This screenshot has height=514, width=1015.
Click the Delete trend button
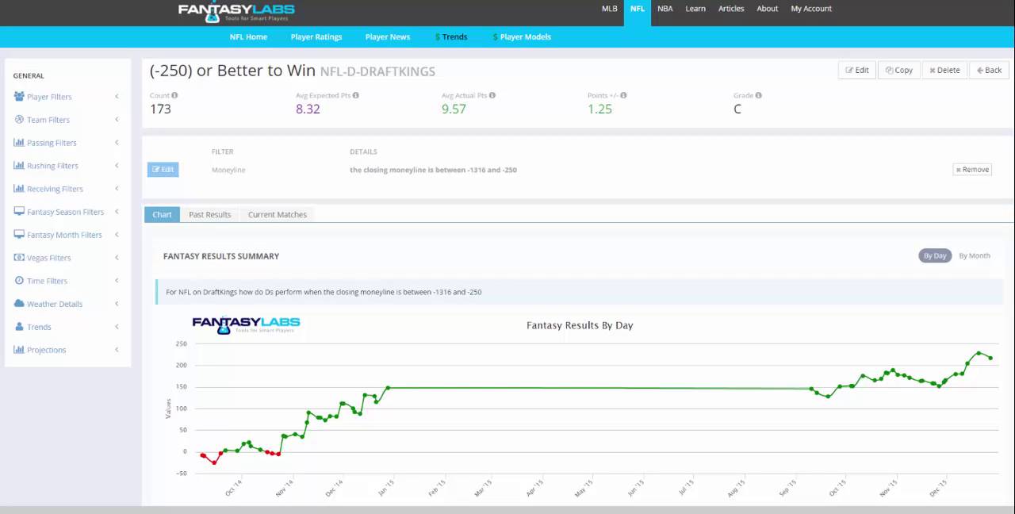[944, 71]
